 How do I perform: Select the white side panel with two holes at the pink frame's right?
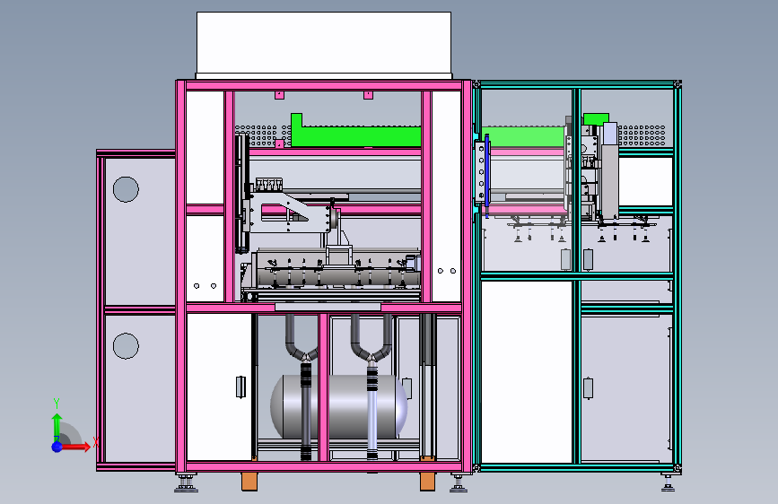coord(447,196)
